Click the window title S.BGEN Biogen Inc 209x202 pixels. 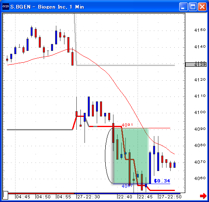coord(47,7)
